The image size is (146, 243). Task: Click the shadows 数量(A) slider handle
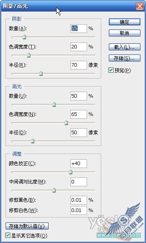(x=24, y=37)
